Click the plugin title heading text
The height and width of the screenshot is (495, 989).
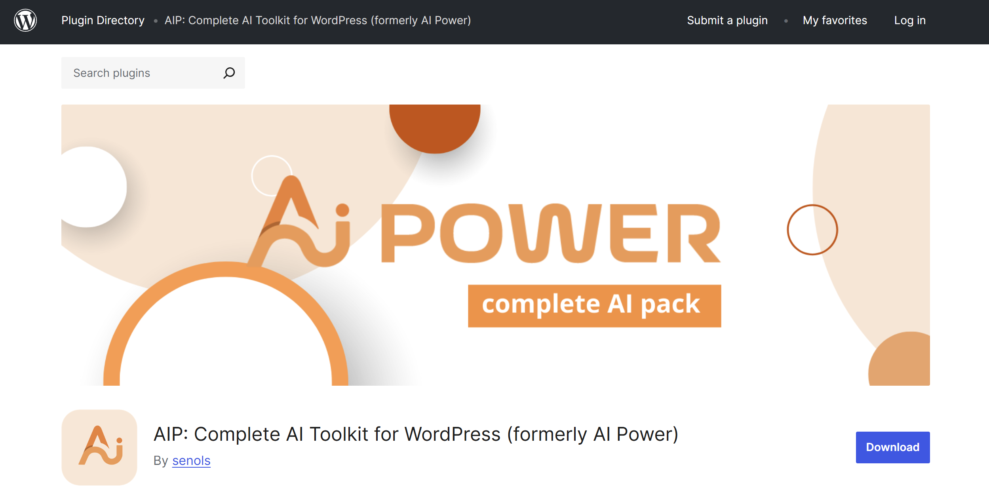coord(416,434)
